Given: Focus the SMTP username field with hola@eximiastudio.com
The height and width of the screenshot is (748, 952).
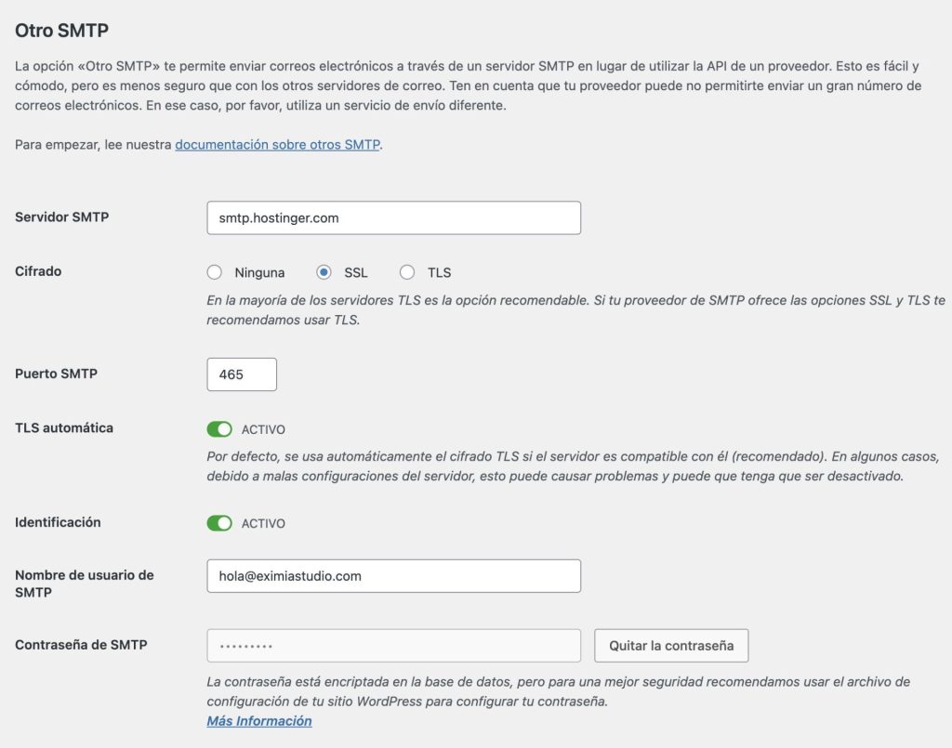Looking at the screenshot, I should point(393,576).
